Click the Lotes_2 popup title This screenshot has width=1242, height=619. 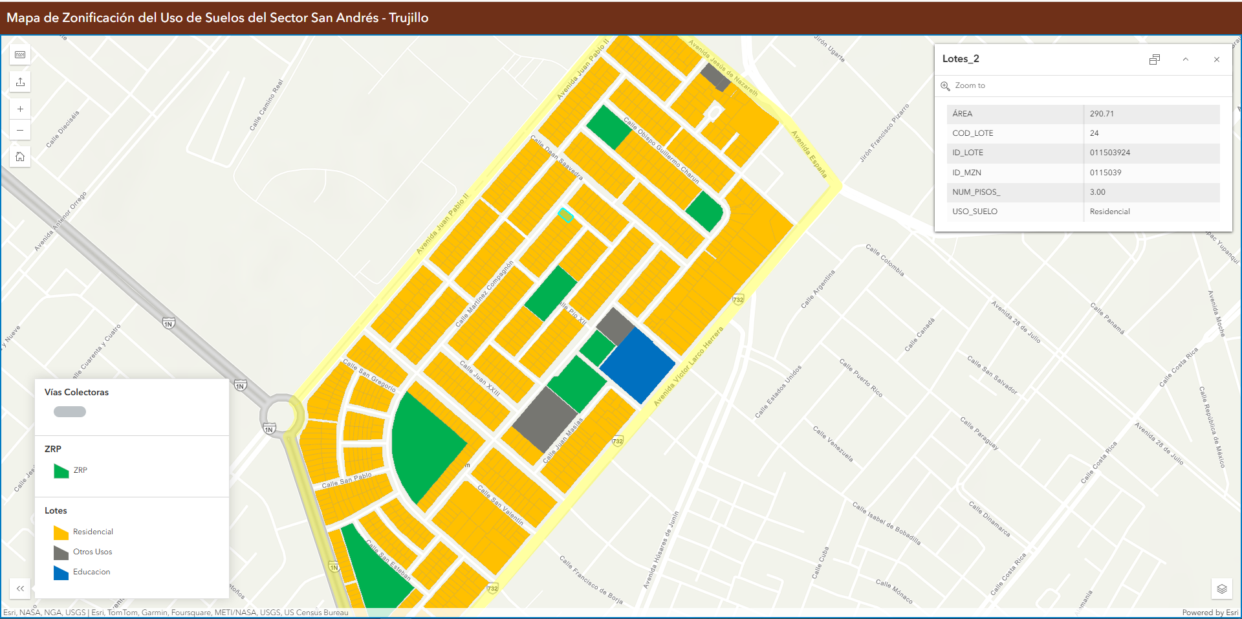[961, 59]
